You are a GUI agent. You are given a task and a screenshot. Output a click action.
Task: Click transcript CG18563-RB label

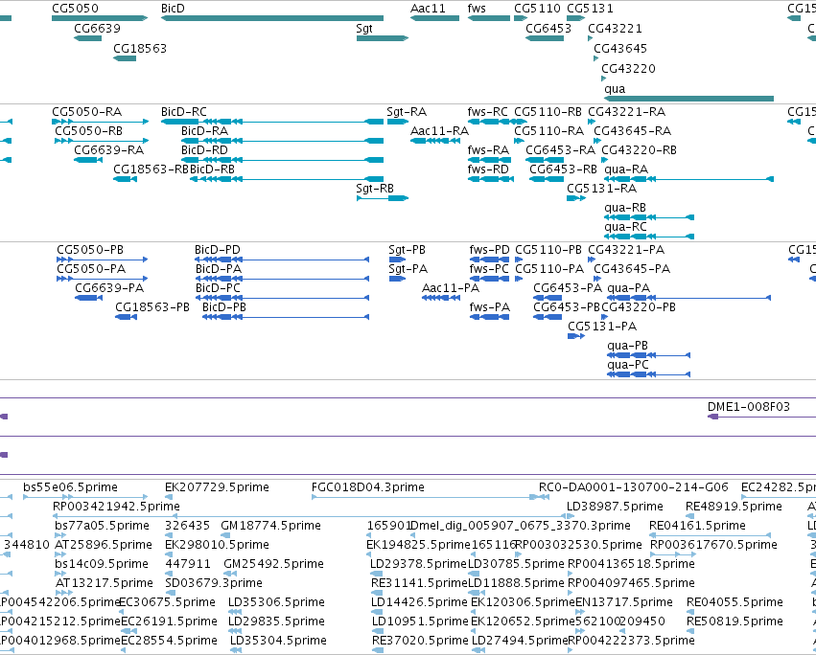point(151,169)
